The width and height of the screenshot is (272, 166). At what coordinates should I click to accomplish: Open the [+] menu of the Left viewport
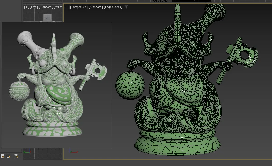click(26, 7)
